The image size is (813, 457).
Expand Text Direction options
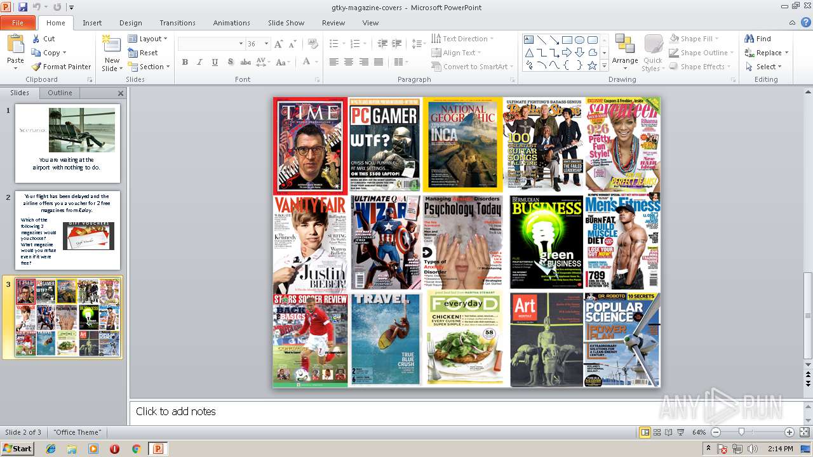tap(463, 39)
